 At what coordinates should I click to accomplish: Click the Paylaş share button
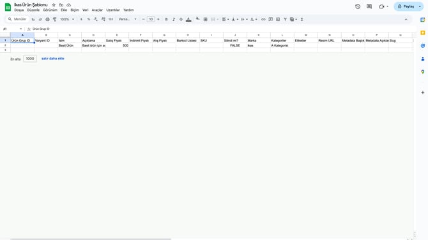[406, 6]
